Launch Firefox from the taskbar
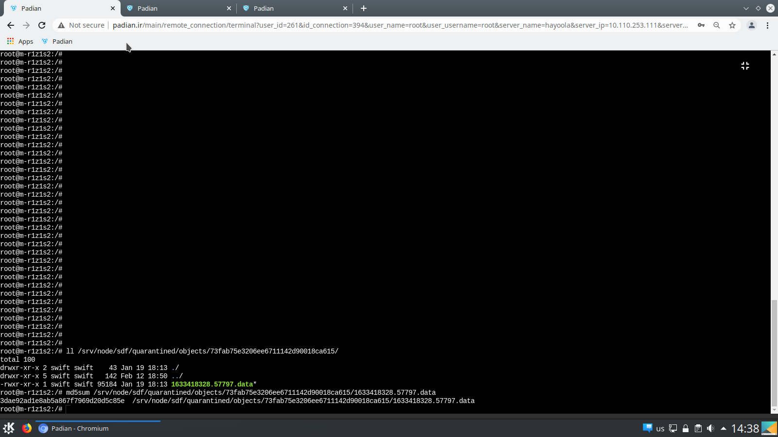778x437 pixels. [x=27, y=428]
